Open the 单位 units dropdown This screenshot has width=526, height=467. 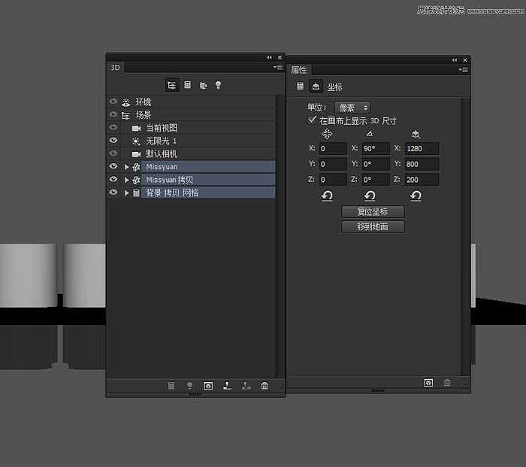[352, 108]
